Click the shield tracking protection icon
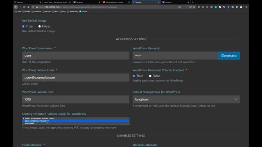 point(33,7)
